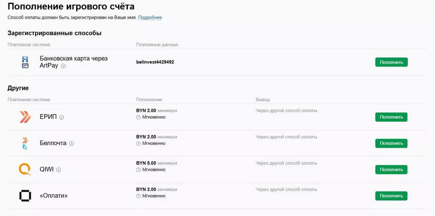
Task: Click Пополнить in the QIWI row
Action: click(x=391, y=170)
